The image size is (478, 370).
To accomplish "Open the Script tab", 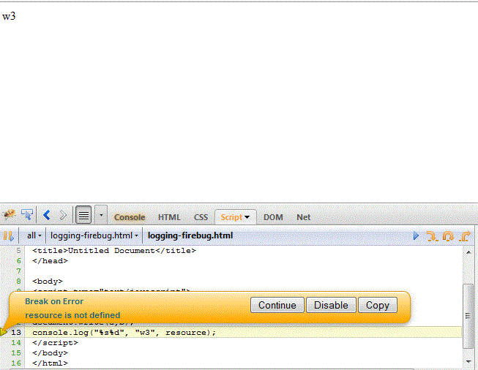I will tap(231, 217).
